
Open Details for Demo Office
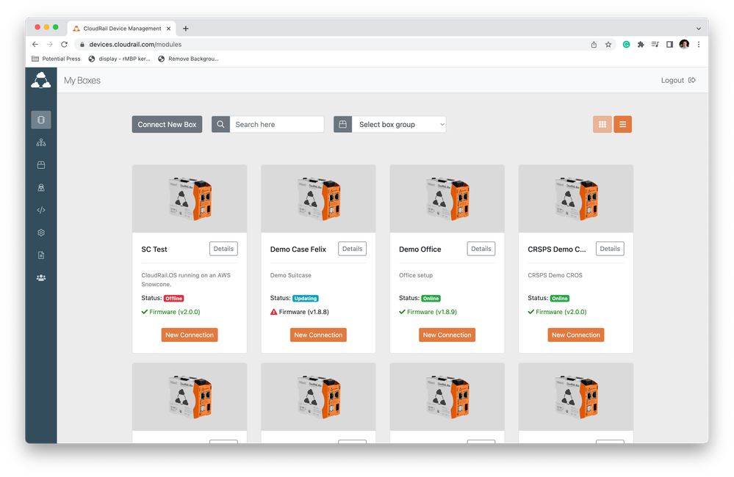(481, 249)
